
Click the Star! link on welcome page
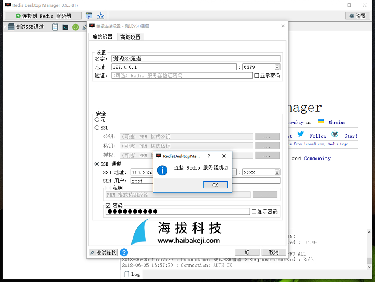point(350,136)
